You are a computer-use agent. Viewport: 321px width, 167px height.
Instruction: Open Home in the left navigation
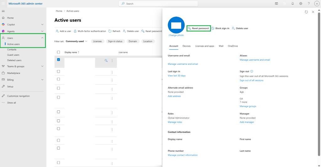[10, 18]
